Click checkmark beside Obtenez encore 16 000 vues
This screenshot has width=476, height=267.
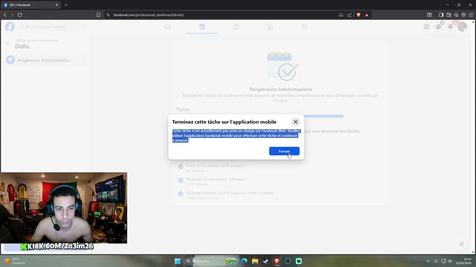[x=180, y=194]
